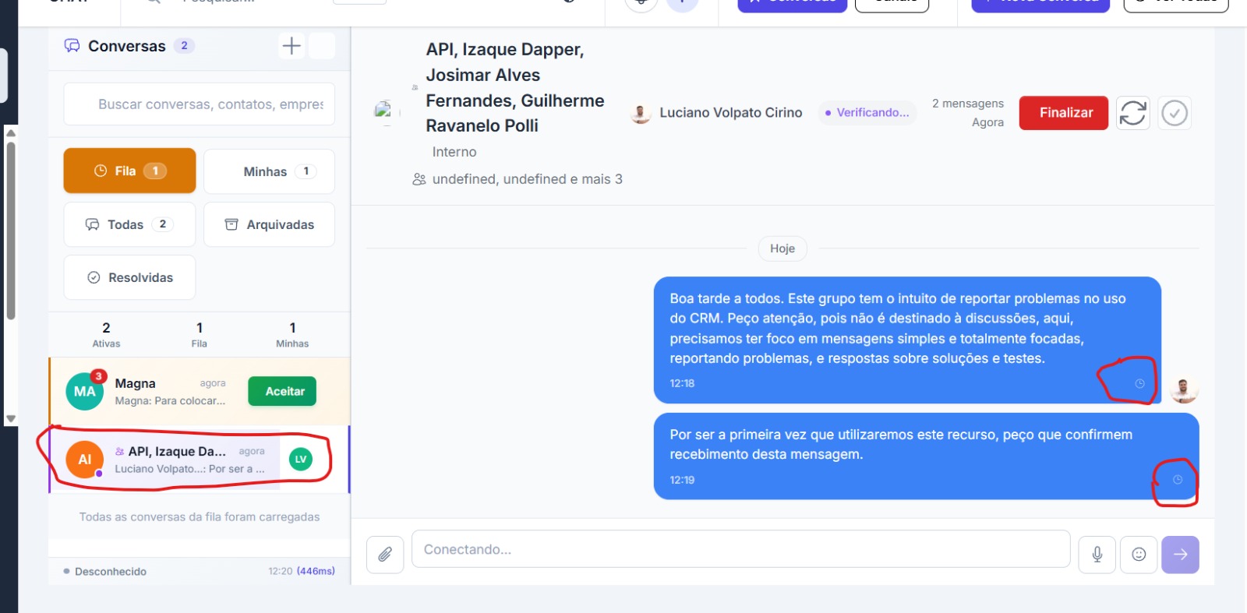Screen dimensions: 1247x613
Task: Switch to the Minhas tab
Action: click(x=269, y=171)
